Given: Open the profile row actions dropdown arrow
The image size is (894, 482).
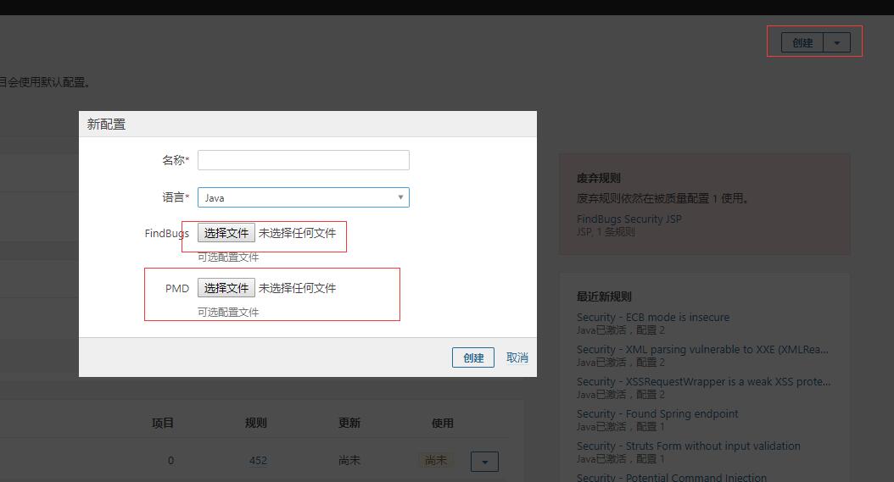Looking at the screenshot, I should pyautogui.click(x=484, y=462).
